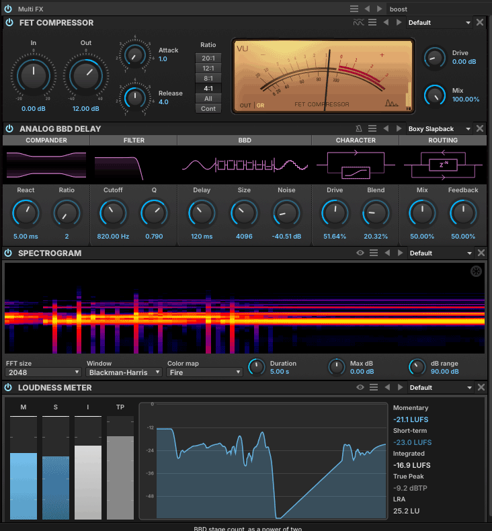This screenshot has height=531, width=492.
Task: Select next Loudness Meter preset arrow
Action: [x=400, y=387]
